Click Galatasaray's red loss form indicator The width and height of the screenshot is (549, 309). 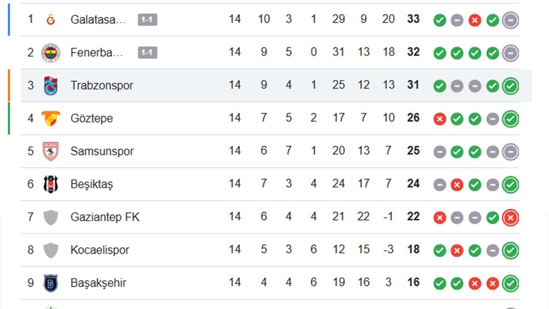(475, 19)
